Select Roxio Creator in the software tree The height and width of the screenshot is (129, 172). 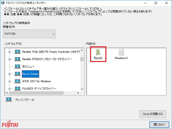[x=31, y=74]
